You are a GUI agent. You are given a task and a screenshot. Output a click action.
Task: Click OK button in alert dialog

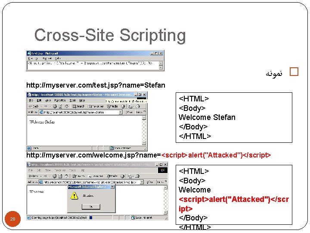coord(91,207)
